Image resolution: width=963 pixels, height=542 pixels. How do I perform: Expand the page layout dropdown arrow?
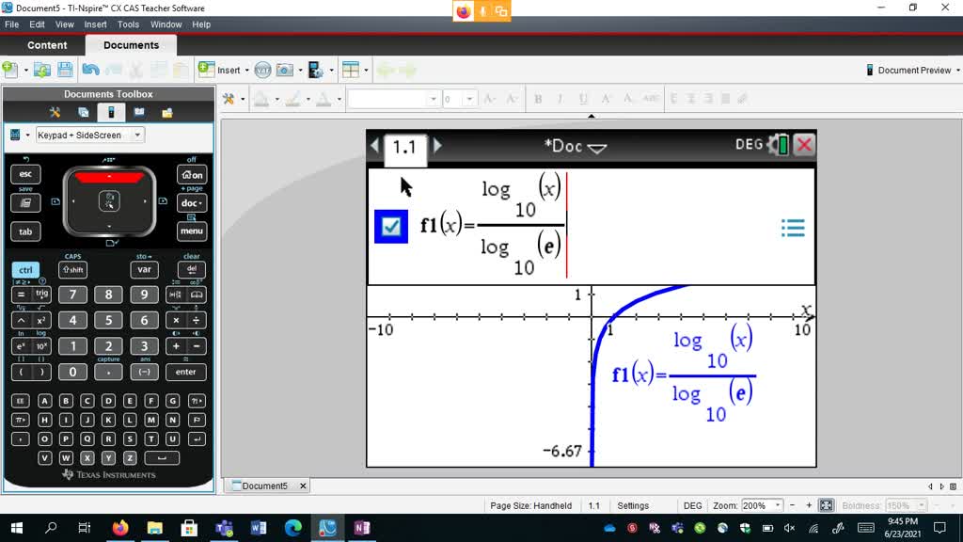[366, 71]
